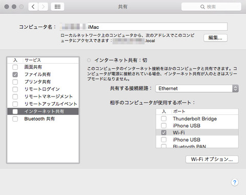Enable リモートアップルイベント checkbox
This screenshot has width=246, height=195.
(x=15, y=104)
